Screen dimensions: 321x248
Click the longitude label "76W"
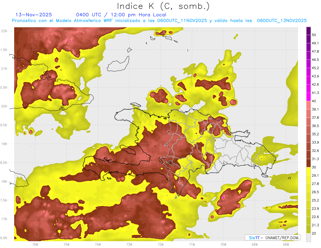tap(35, 245)
